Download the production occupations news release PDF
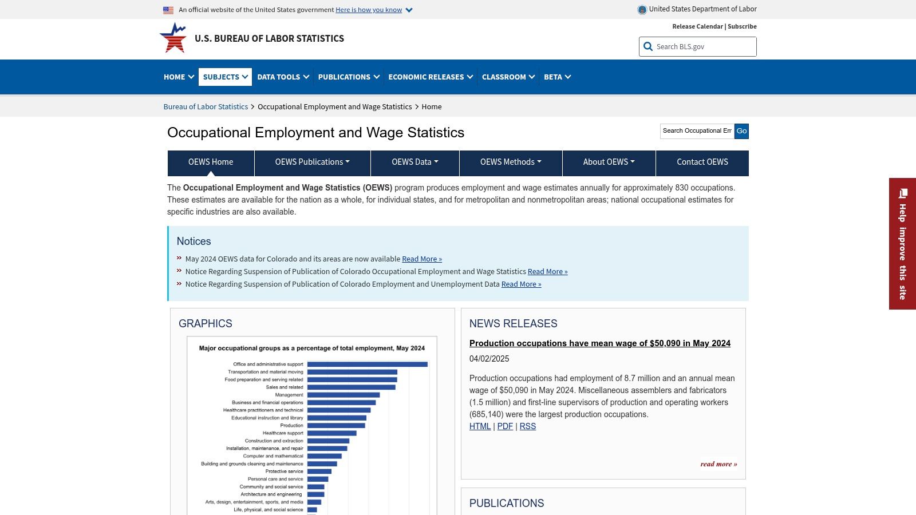 coord(505,426)
